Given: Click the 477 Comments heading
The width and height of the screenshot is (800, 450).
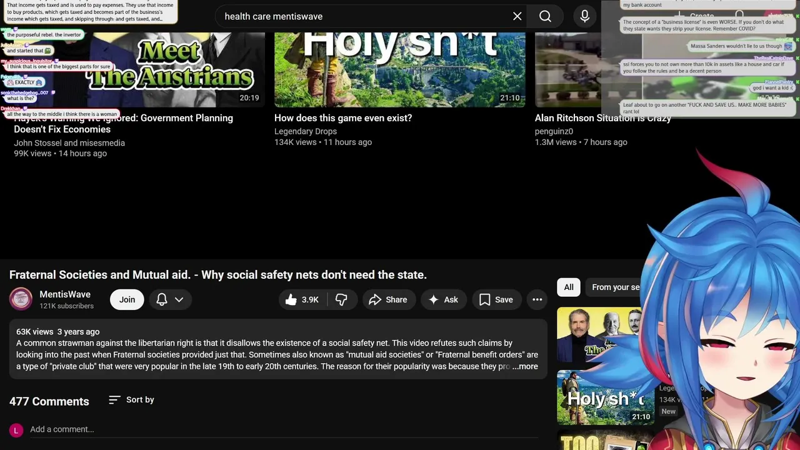Looking at the screenshot, I should pos(49,401).
